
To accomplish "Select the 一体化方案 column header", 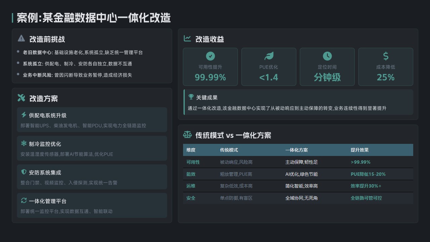I will coord(297,150).
